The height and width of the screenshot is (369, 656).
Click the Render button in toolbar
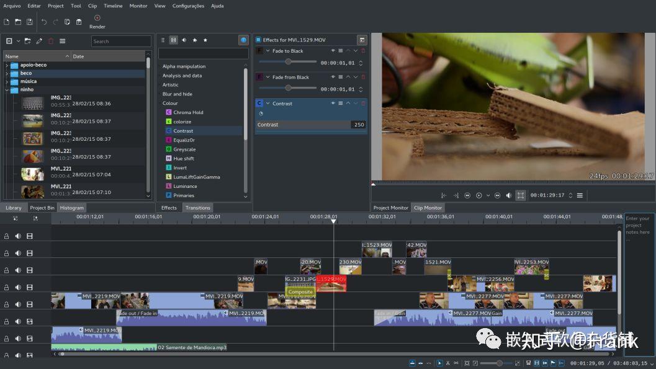pos(97,22)
